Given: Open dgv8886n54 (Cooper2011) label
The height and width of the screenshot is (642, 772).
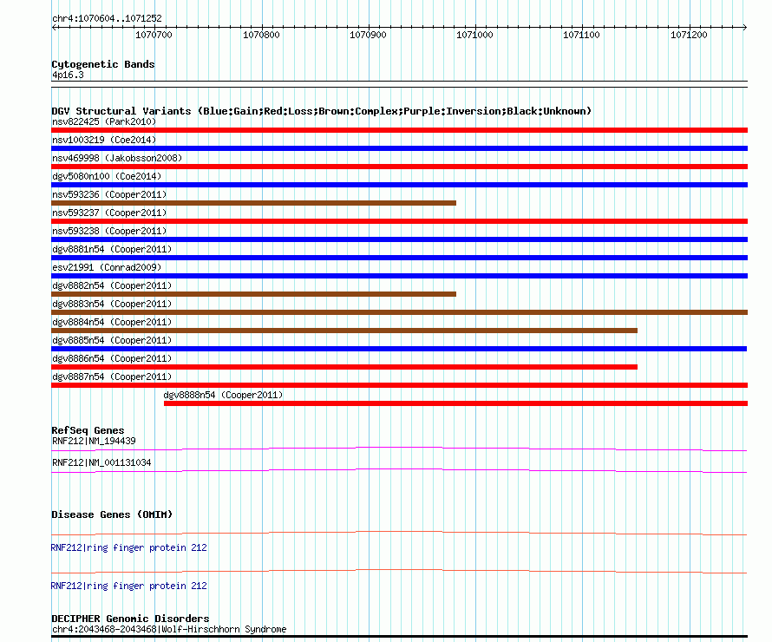Looking at the screenshot, I should pos(112,358).
